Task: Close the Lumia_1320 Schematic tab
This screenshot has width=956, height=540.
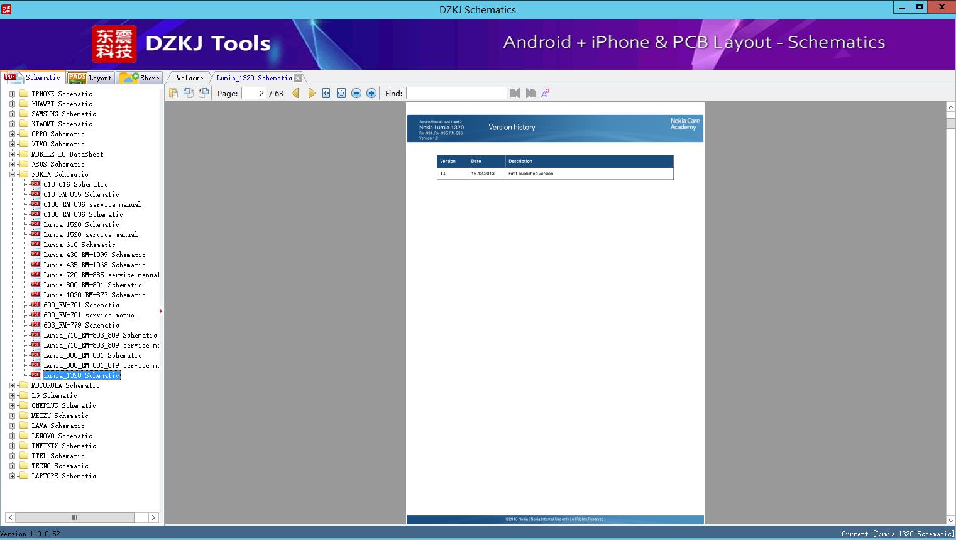Action: point(298,78)
